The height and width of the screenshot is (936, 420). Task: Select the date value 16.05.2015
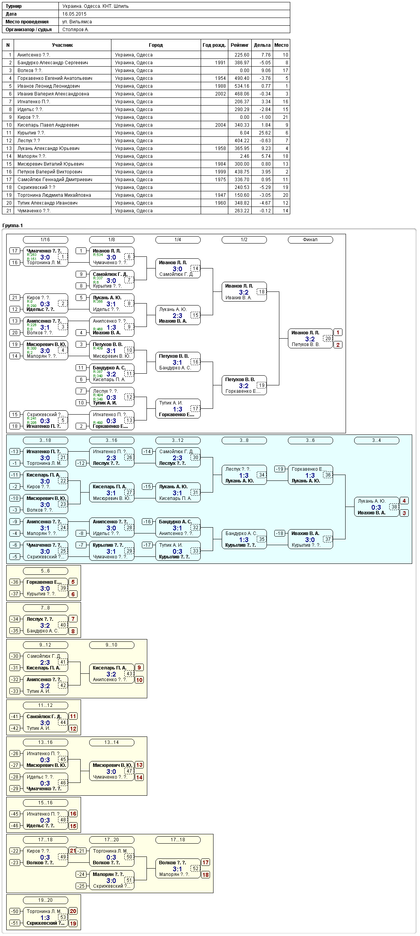pos(74,14)
